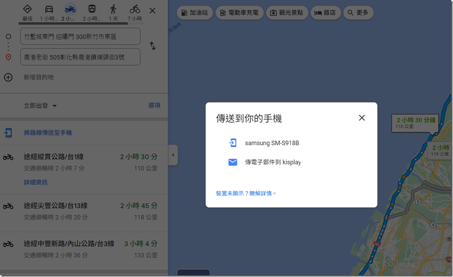Screen dimensions: 453x277
Task: Filter map by 觀光景點
Action: click(287, 13)
